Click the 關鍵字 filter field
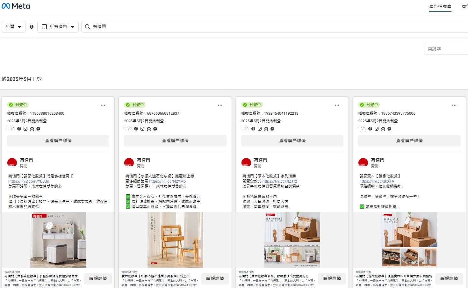 click(x=446, y=49)
